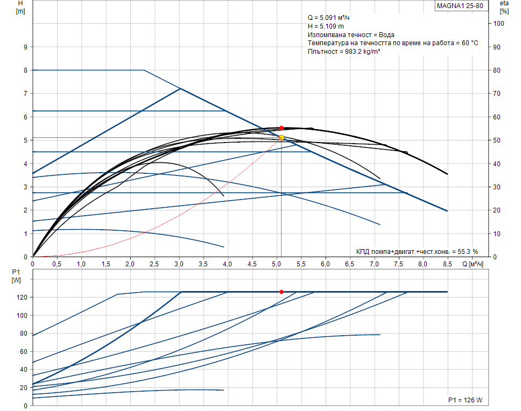Click the liquid temperature 60 °C text
Screen dimensions: 521x411
(392, 42)
